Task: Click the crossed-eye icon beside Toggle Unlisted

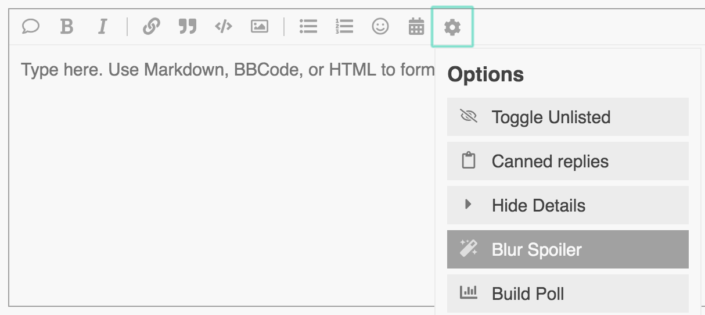Action: [468, 116]
